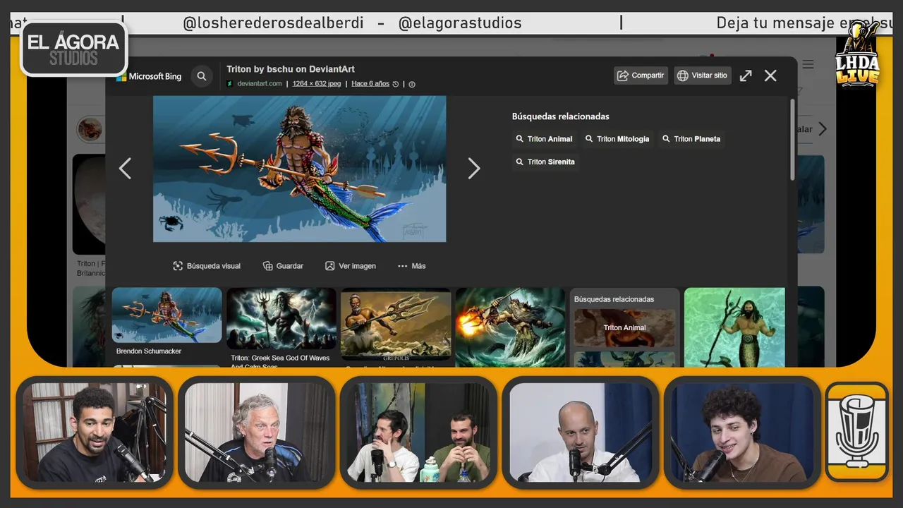Click the Búsquedas relacionadas heading in strip
The height and width of the screenshot is (508, 903).
(614, 299)
